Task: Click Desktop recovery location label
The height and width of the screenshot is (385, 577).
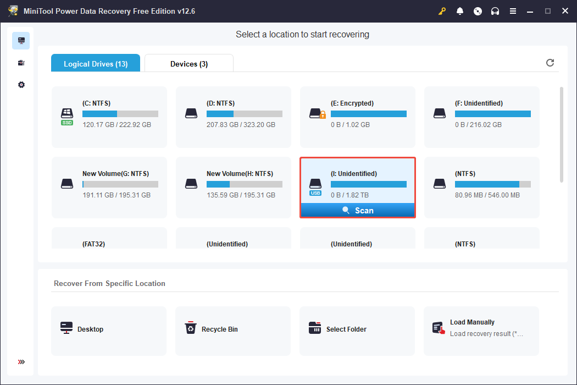Action: click(90, 329)
